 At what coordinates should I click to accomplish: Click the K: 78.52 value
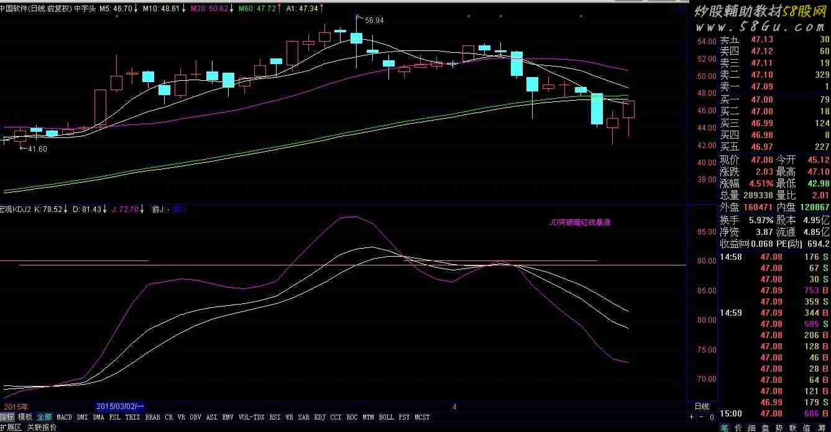tap(48, 209)
